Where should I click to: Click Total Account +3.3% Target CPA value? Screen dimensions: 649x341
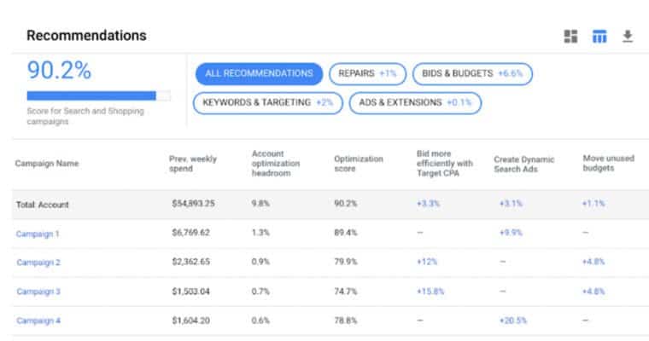(428, 204)
